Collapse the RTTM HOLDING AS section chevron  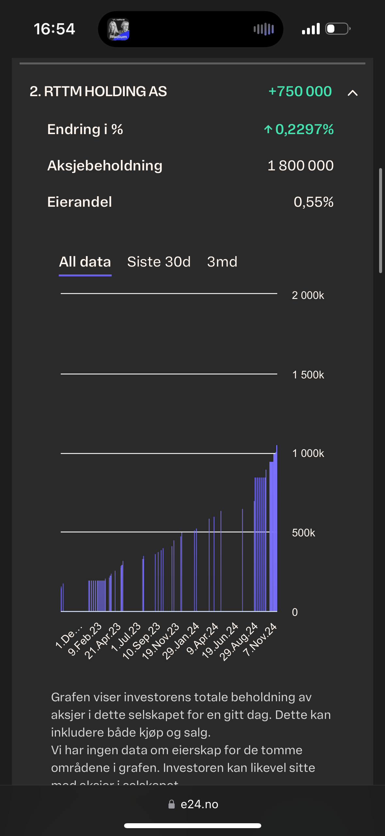click(352, 93)
